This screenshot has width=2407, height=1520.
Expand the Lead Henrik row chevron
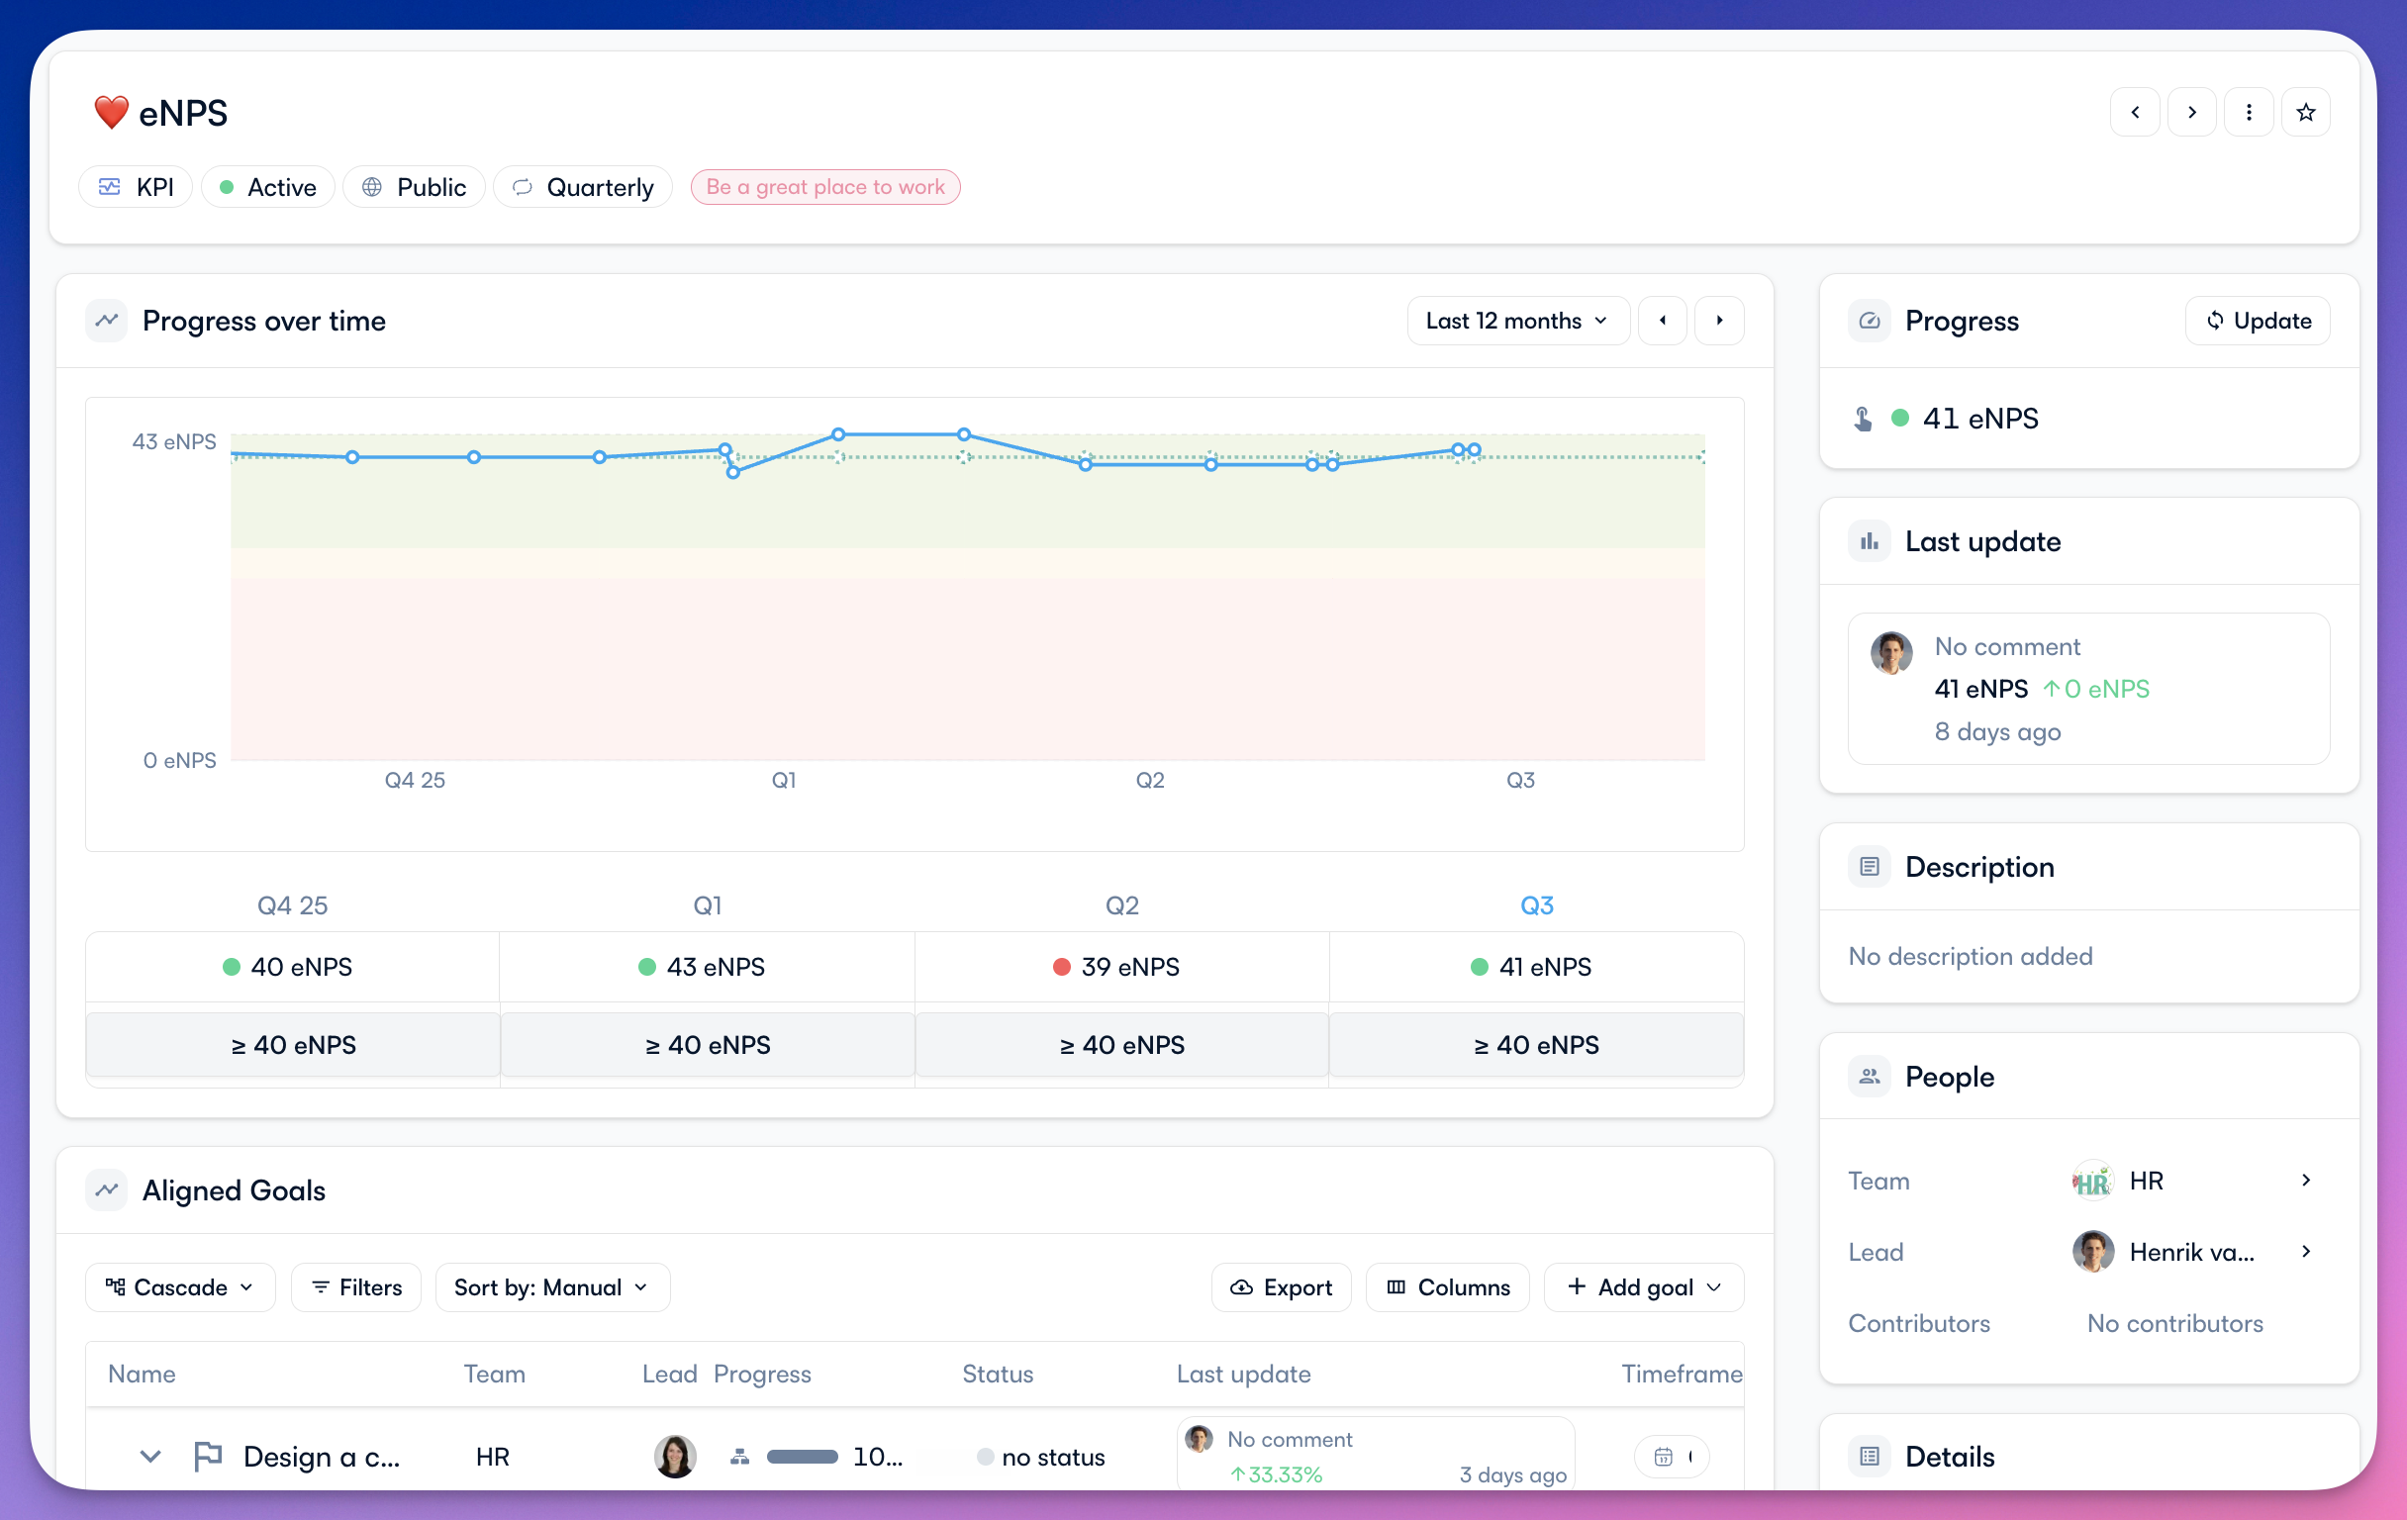[x=2305, y=1251]
